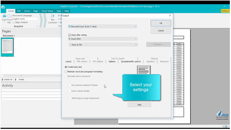The height and width of the screenshot is (130, 231).
Task: Close the Output dialog
Action: click(170, 15)
